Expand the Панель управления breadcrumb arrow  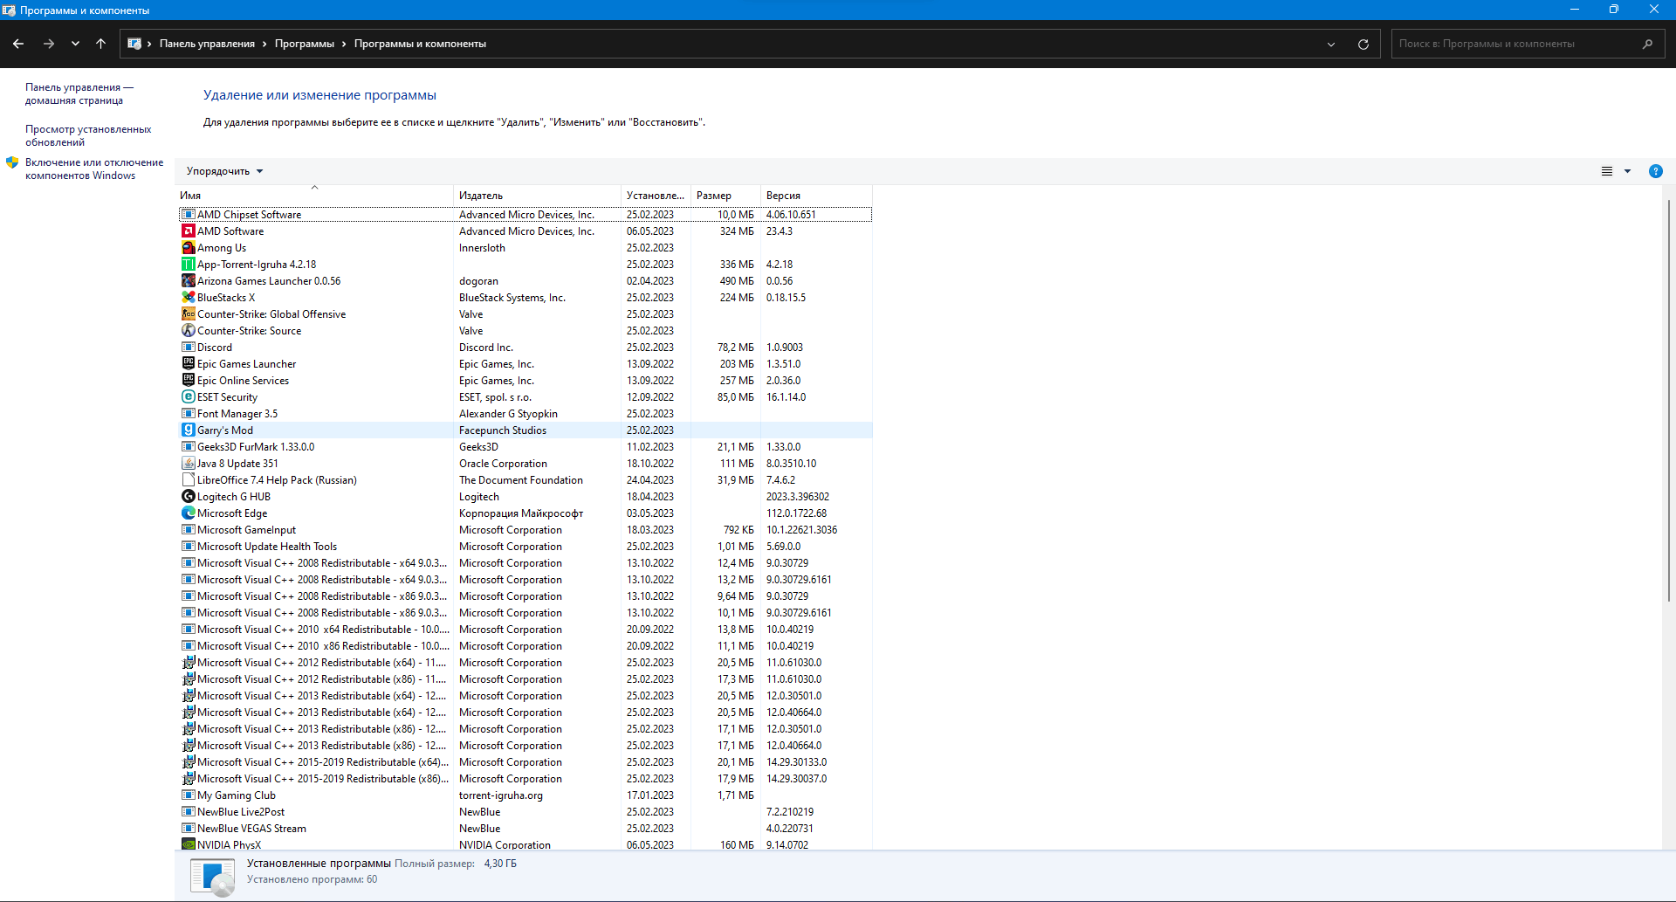(x=264, y=44)
